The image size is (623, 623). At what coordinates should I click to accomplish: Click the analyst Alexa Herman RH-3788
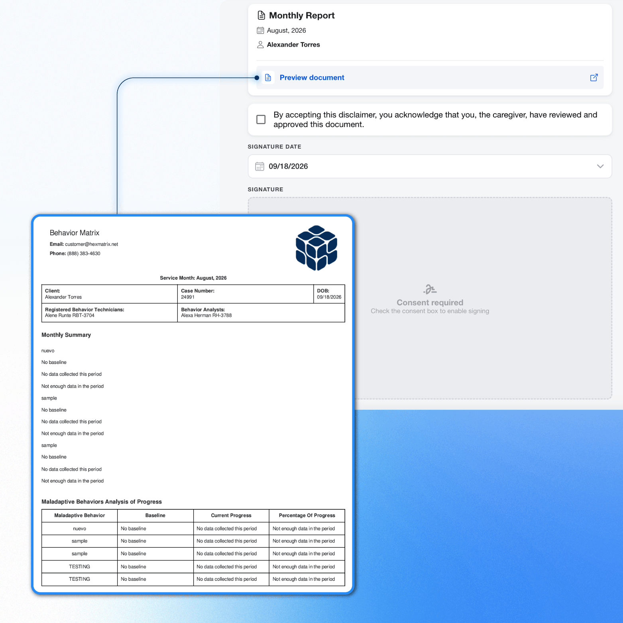coord(206,315)
